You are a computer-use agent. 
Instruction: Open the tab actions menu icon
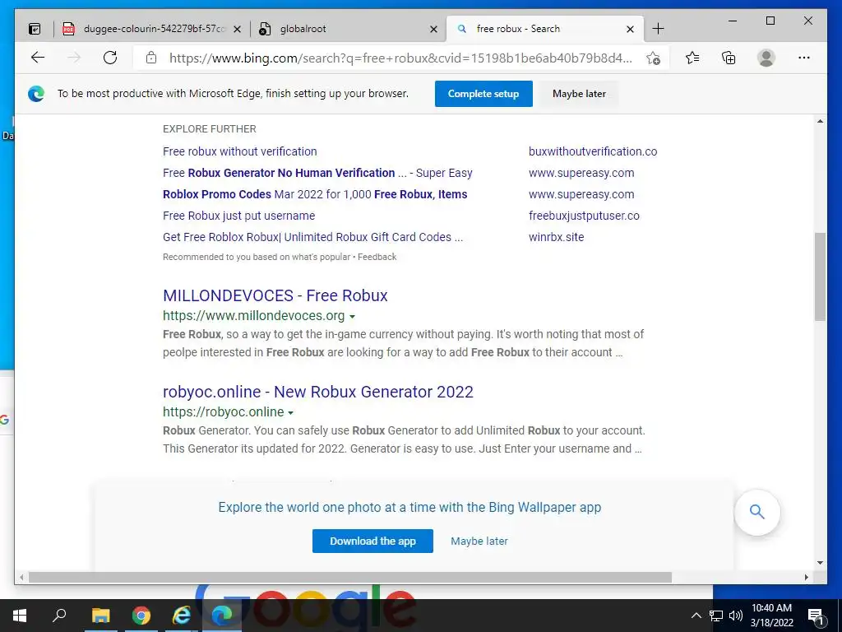tap(35, 29)
